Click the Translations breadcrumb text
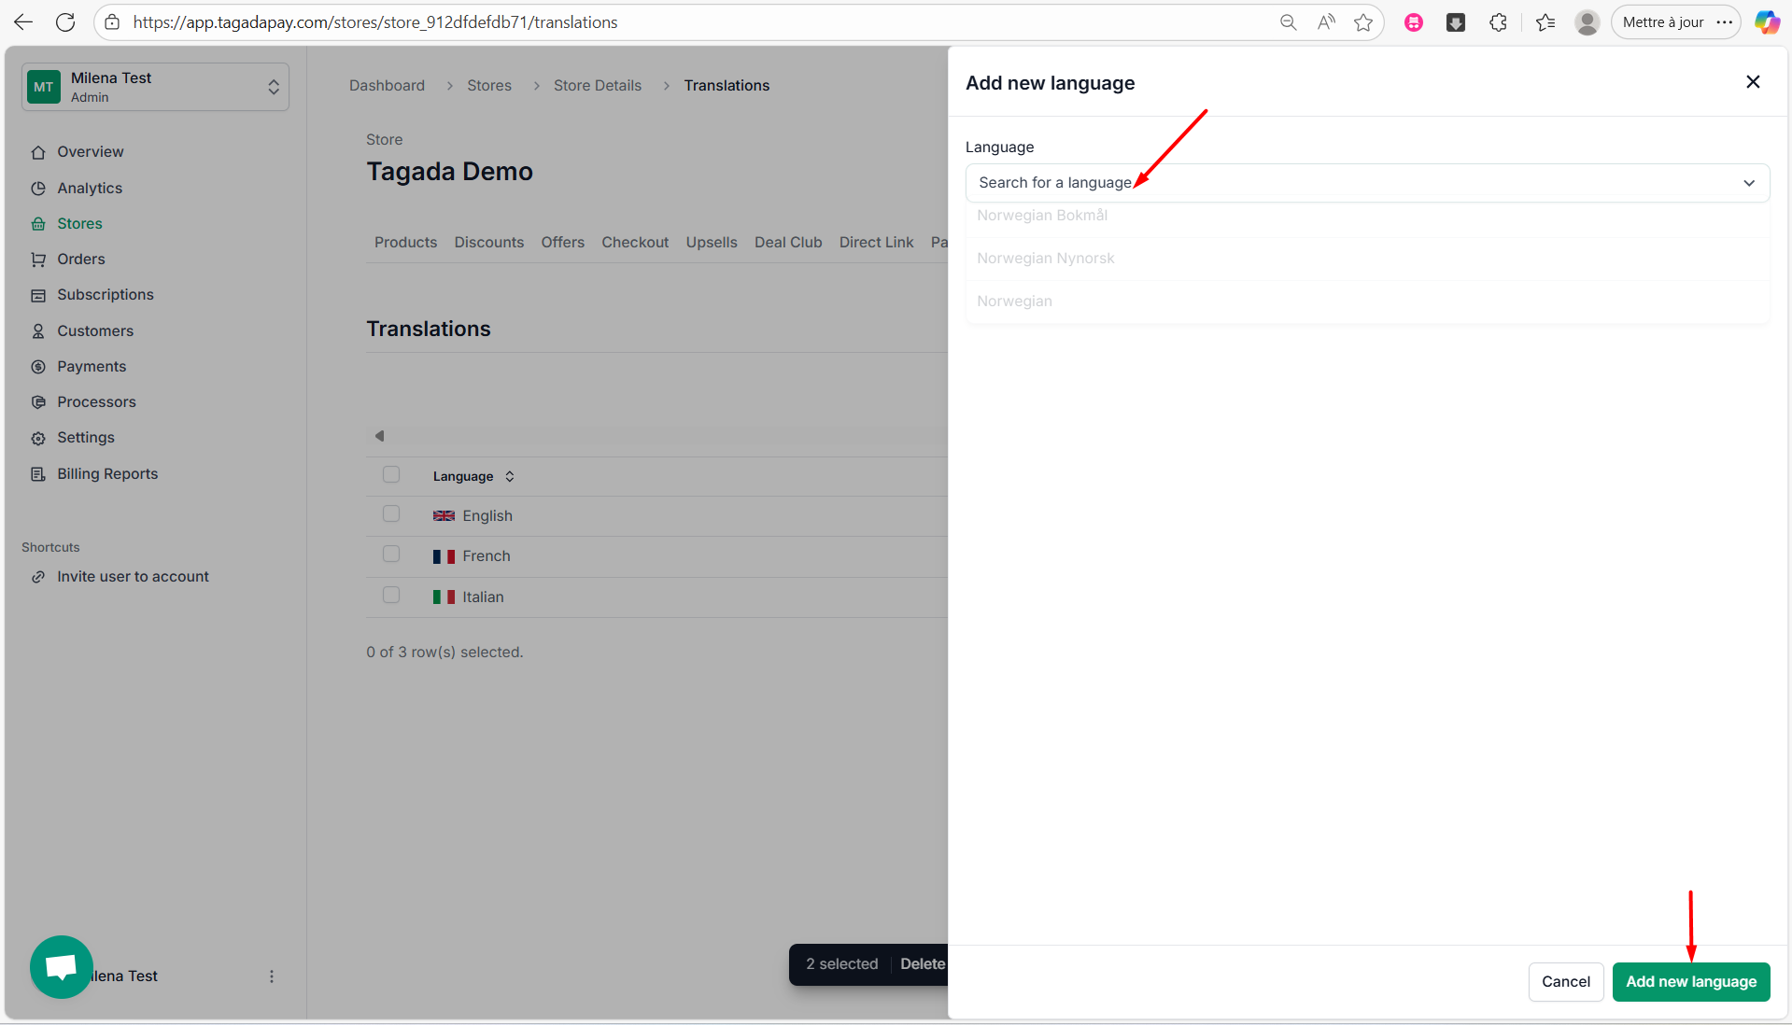This screenshot has height=1025, width=1792. pyautogui.click(x=727, y=86)
